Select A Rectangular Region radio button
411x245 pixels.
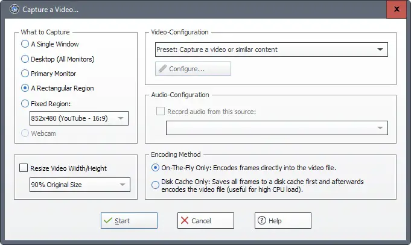point(25,88)
